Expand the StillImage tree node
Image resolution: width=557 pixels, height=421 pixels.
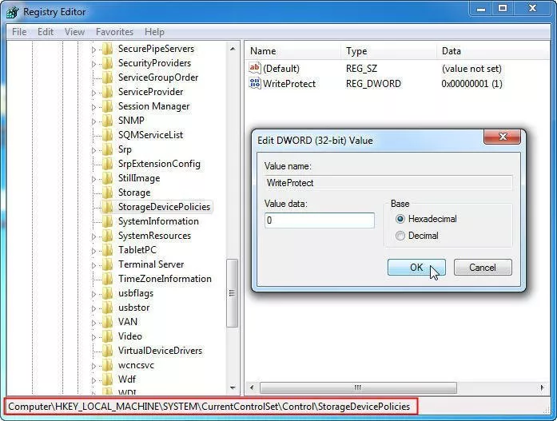(x=93, y=179)
